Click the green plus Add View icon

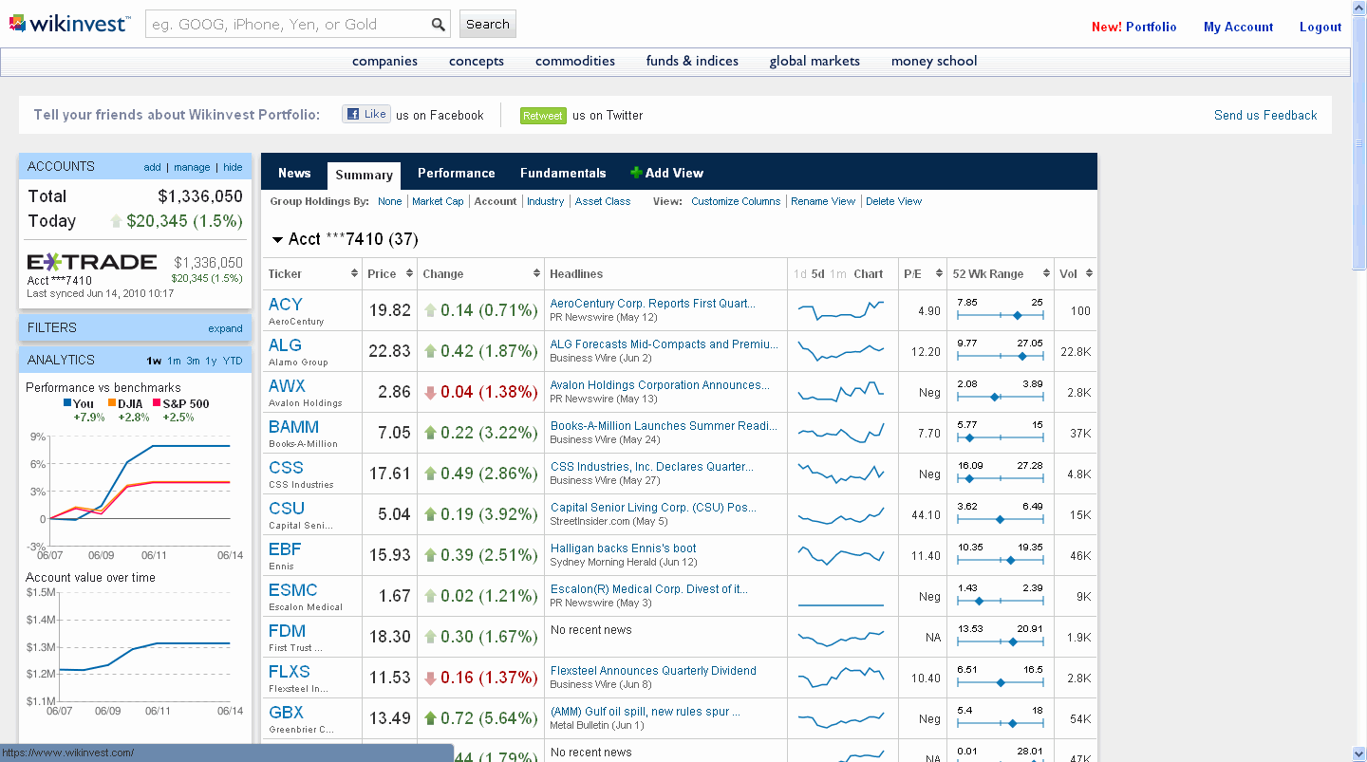coord(636,173)
